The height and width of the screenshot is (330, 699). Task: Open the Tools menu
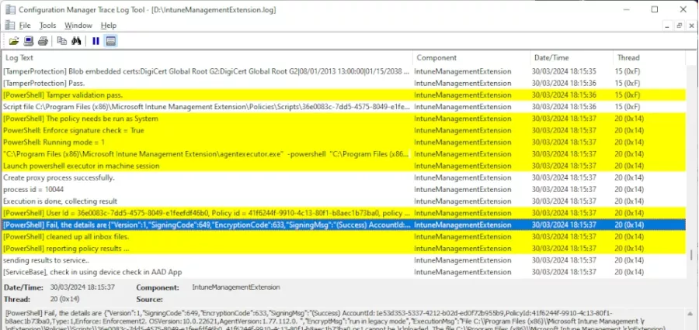[x=47, y=26]
